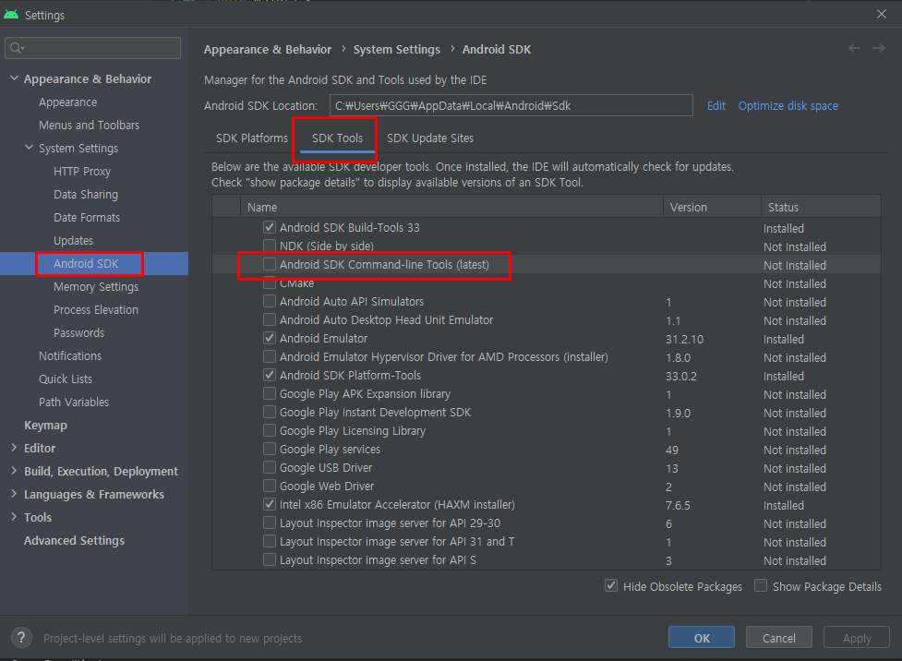902x661 pixels.
Task: Open Memory Settings page
Action: point(96,286)
